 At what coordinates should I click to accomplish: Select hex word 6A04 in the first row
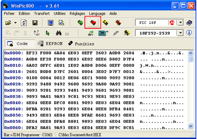pyautogui.click(x=59, y=53)
